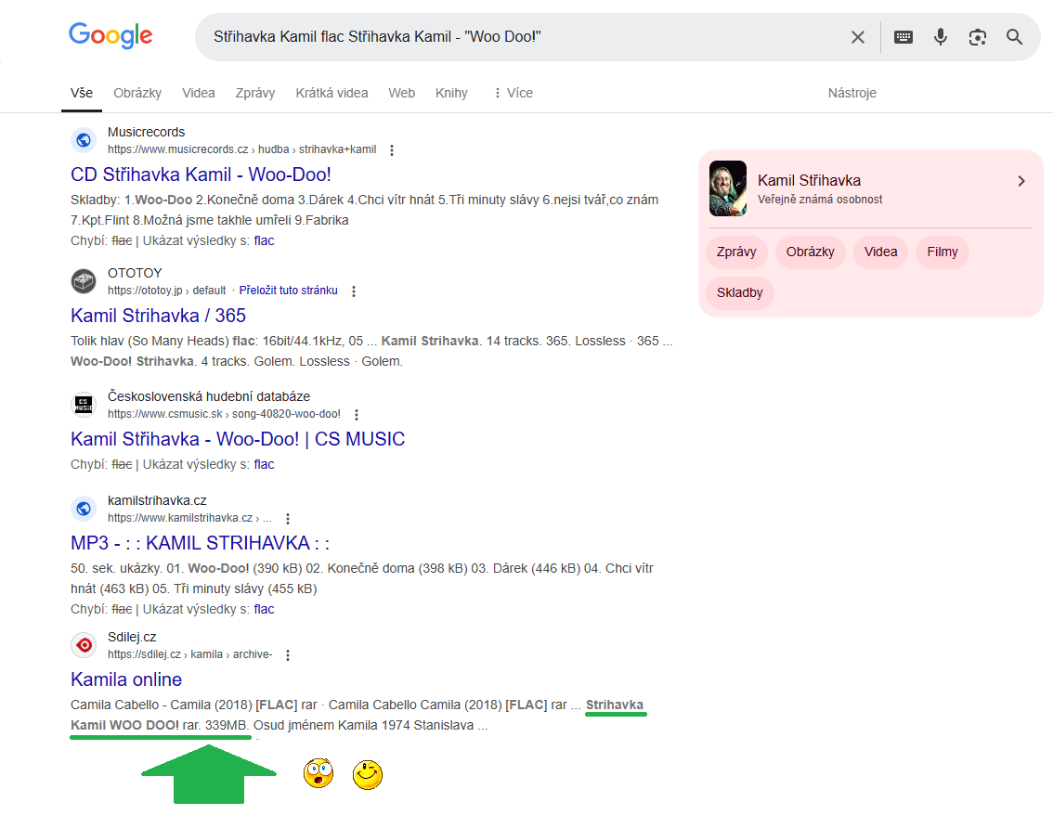Click kamilstrihavka.cz globe favicon

84,509
